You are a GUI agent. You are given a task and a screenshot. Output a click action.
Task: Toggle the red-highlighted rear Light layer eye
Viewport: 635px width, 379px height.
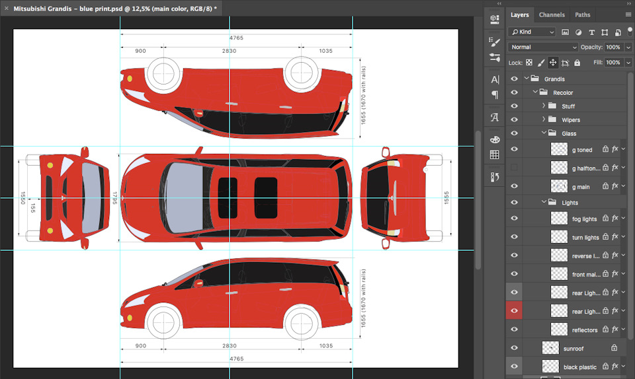pos(515,311)
